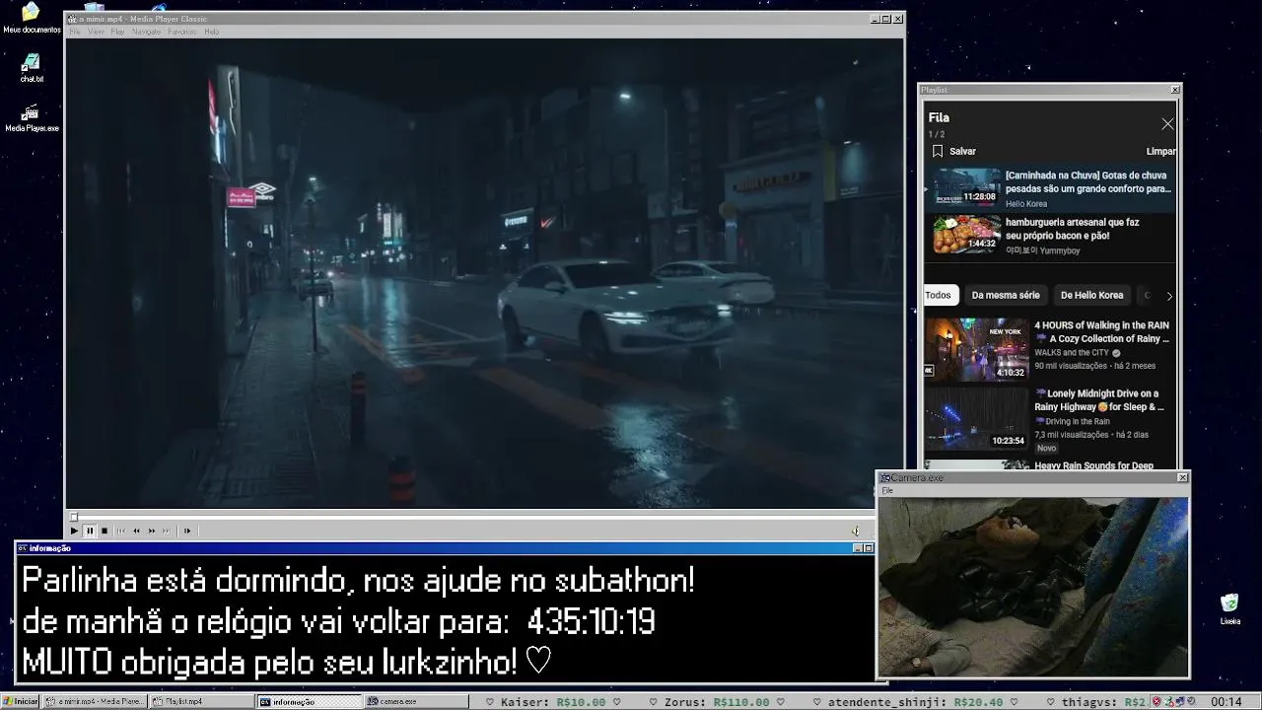Click the Salvar bookmark icon in queue

(x=938, y=151)
